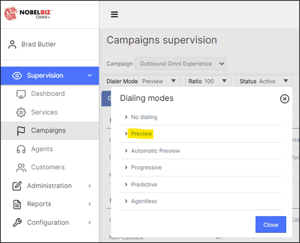Viewport: 300px width, 243px height.
Task: Select the Customers icon in sidebar
Action: (21, 167)
